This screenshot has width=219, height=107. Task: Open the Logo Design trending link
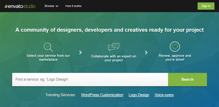tap(139, 95)
